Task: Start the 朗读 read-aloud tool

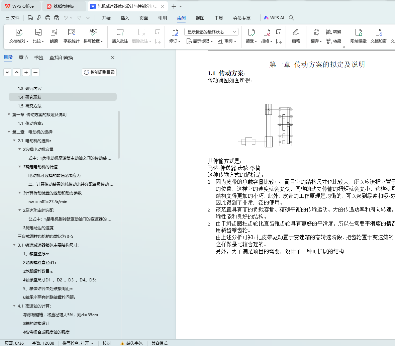Action: click(x=54, y=36)
